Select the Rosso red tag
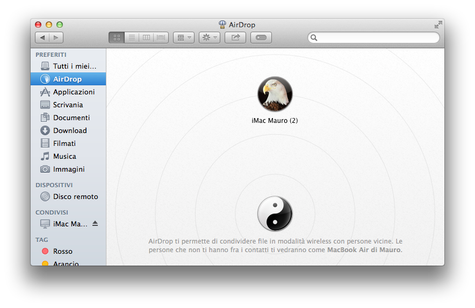475x308 pixels. [68, 251]
